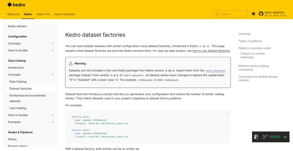Collapse Data Catalog Concepts chevron
The width and height of the screenshot is (293, 151).
point(53,75)
